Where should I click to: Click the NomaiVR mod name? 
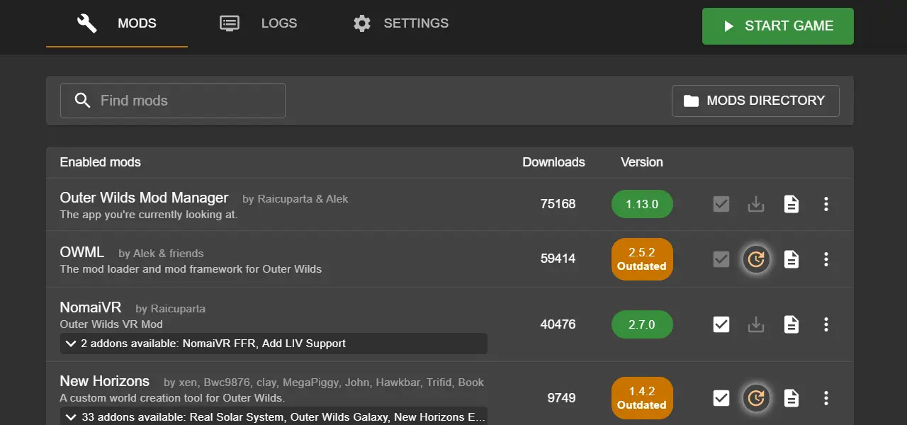(91, 307)
